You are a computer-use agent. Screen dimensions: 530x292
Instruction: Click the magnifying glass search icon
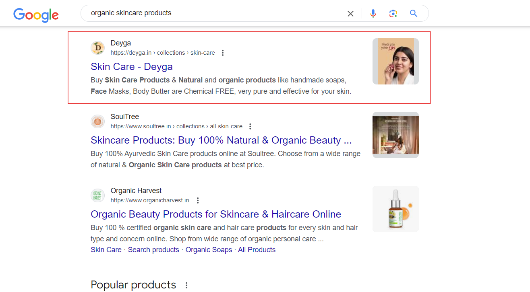pyautogui.click(x=413, y=13)
